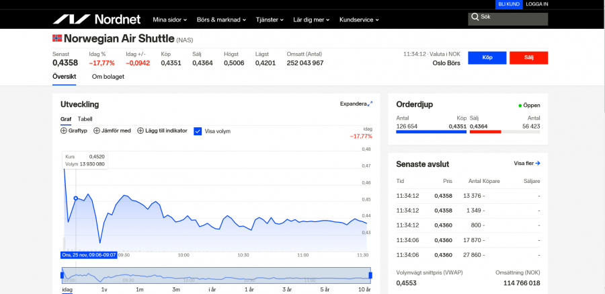Click the search magnifier icon
Viewport: 605px width, 294px height.
[475, 17]
